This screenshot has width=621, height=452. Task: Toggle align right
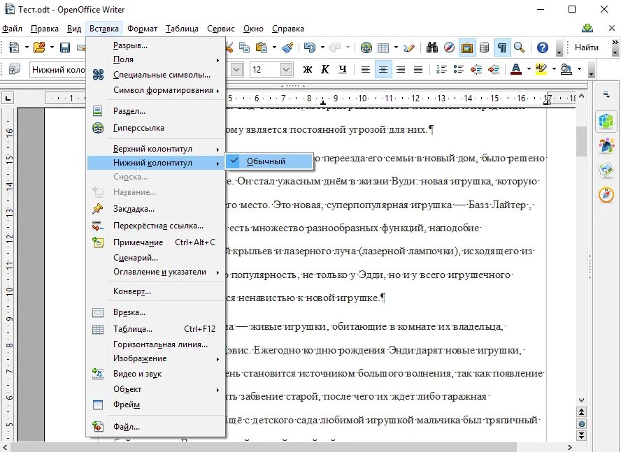401,70
